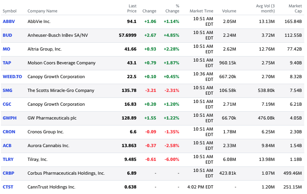This screenshot has height=194, width=307.
Task: Open the SMG ticker link
Action: (x=7, y=91)
